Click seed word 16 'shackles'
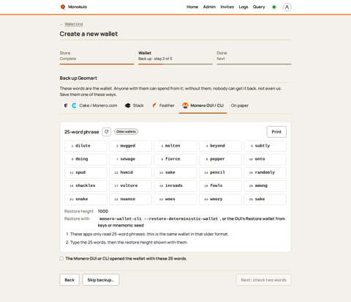351x302 pixels. click(x=86, y=185)
